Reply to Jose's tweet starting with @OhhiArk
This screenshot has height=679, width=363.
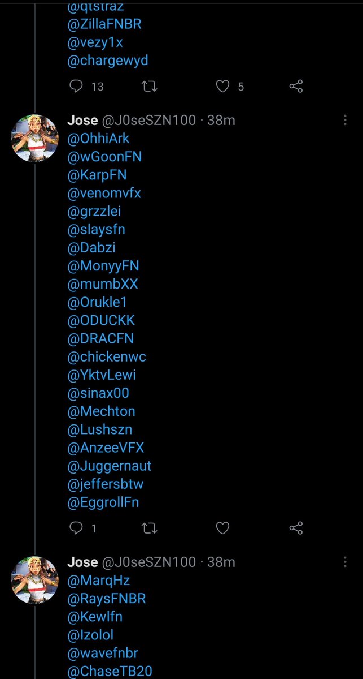pyautogui.click(x=76, y=528)
